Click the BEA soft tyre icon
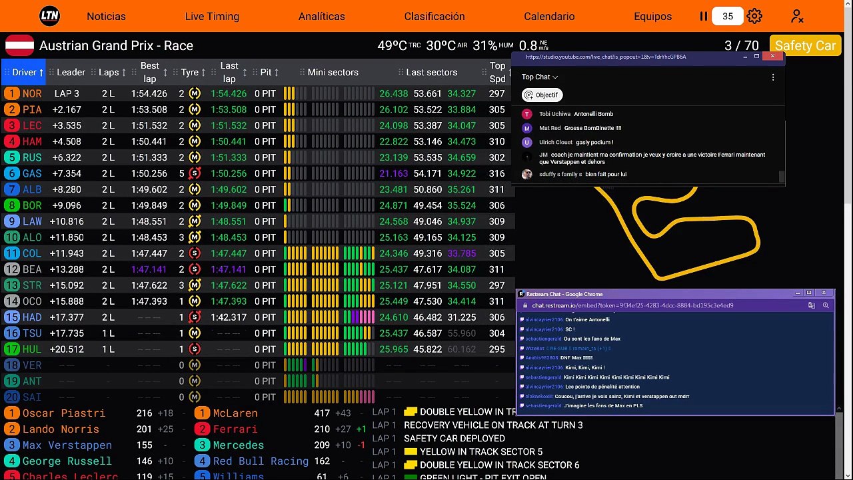 (x=195, y=269)
